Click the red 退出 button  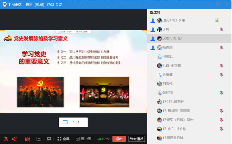(119, 139)
